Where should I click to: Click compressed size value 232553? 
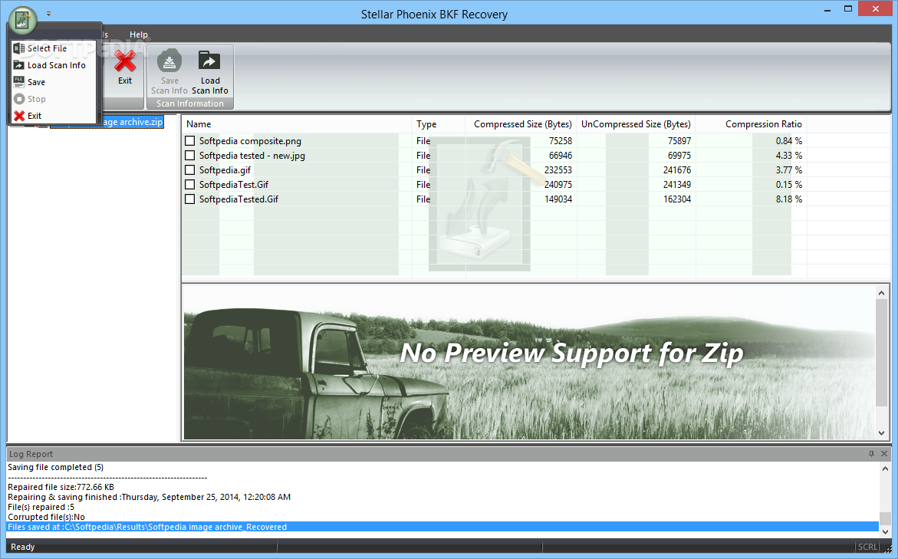coord(558,170)
